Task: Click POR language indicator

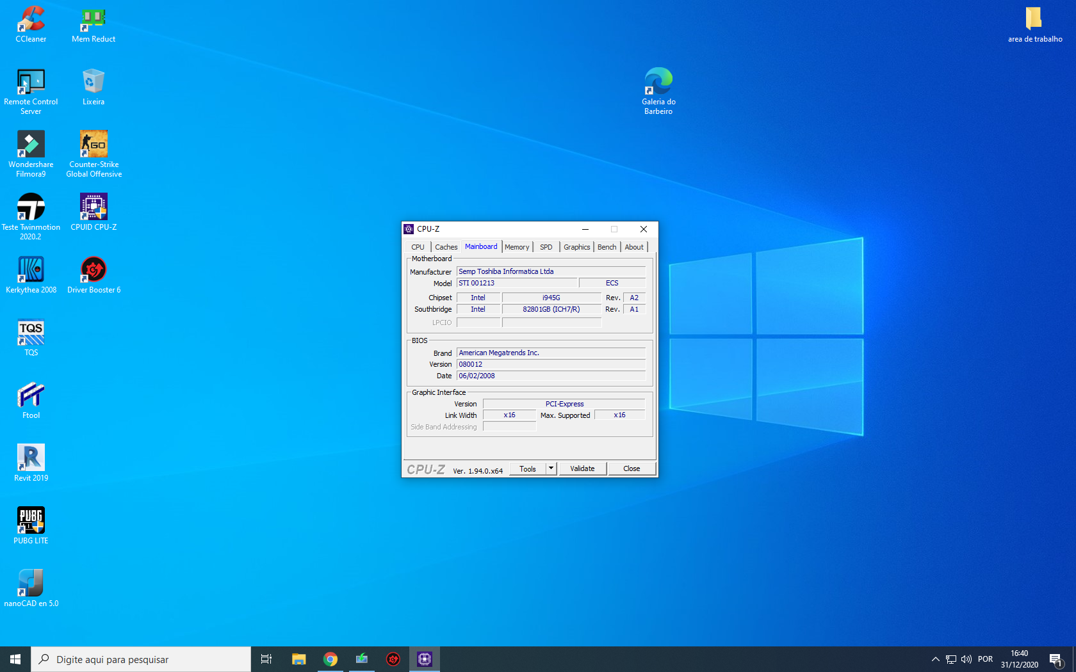Action: tap(986, 659)
